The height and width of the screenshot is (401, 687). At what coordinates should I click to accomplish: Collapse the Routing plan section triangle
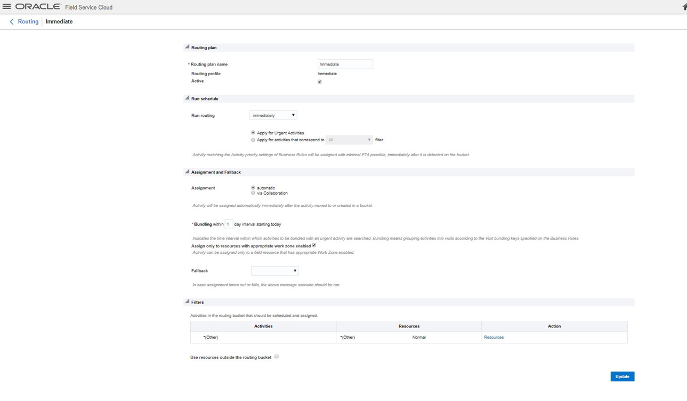(x=187, y=47)
